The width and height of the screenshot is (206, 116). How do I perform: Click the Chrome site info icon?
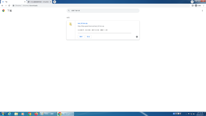click(x=13, y=5)
